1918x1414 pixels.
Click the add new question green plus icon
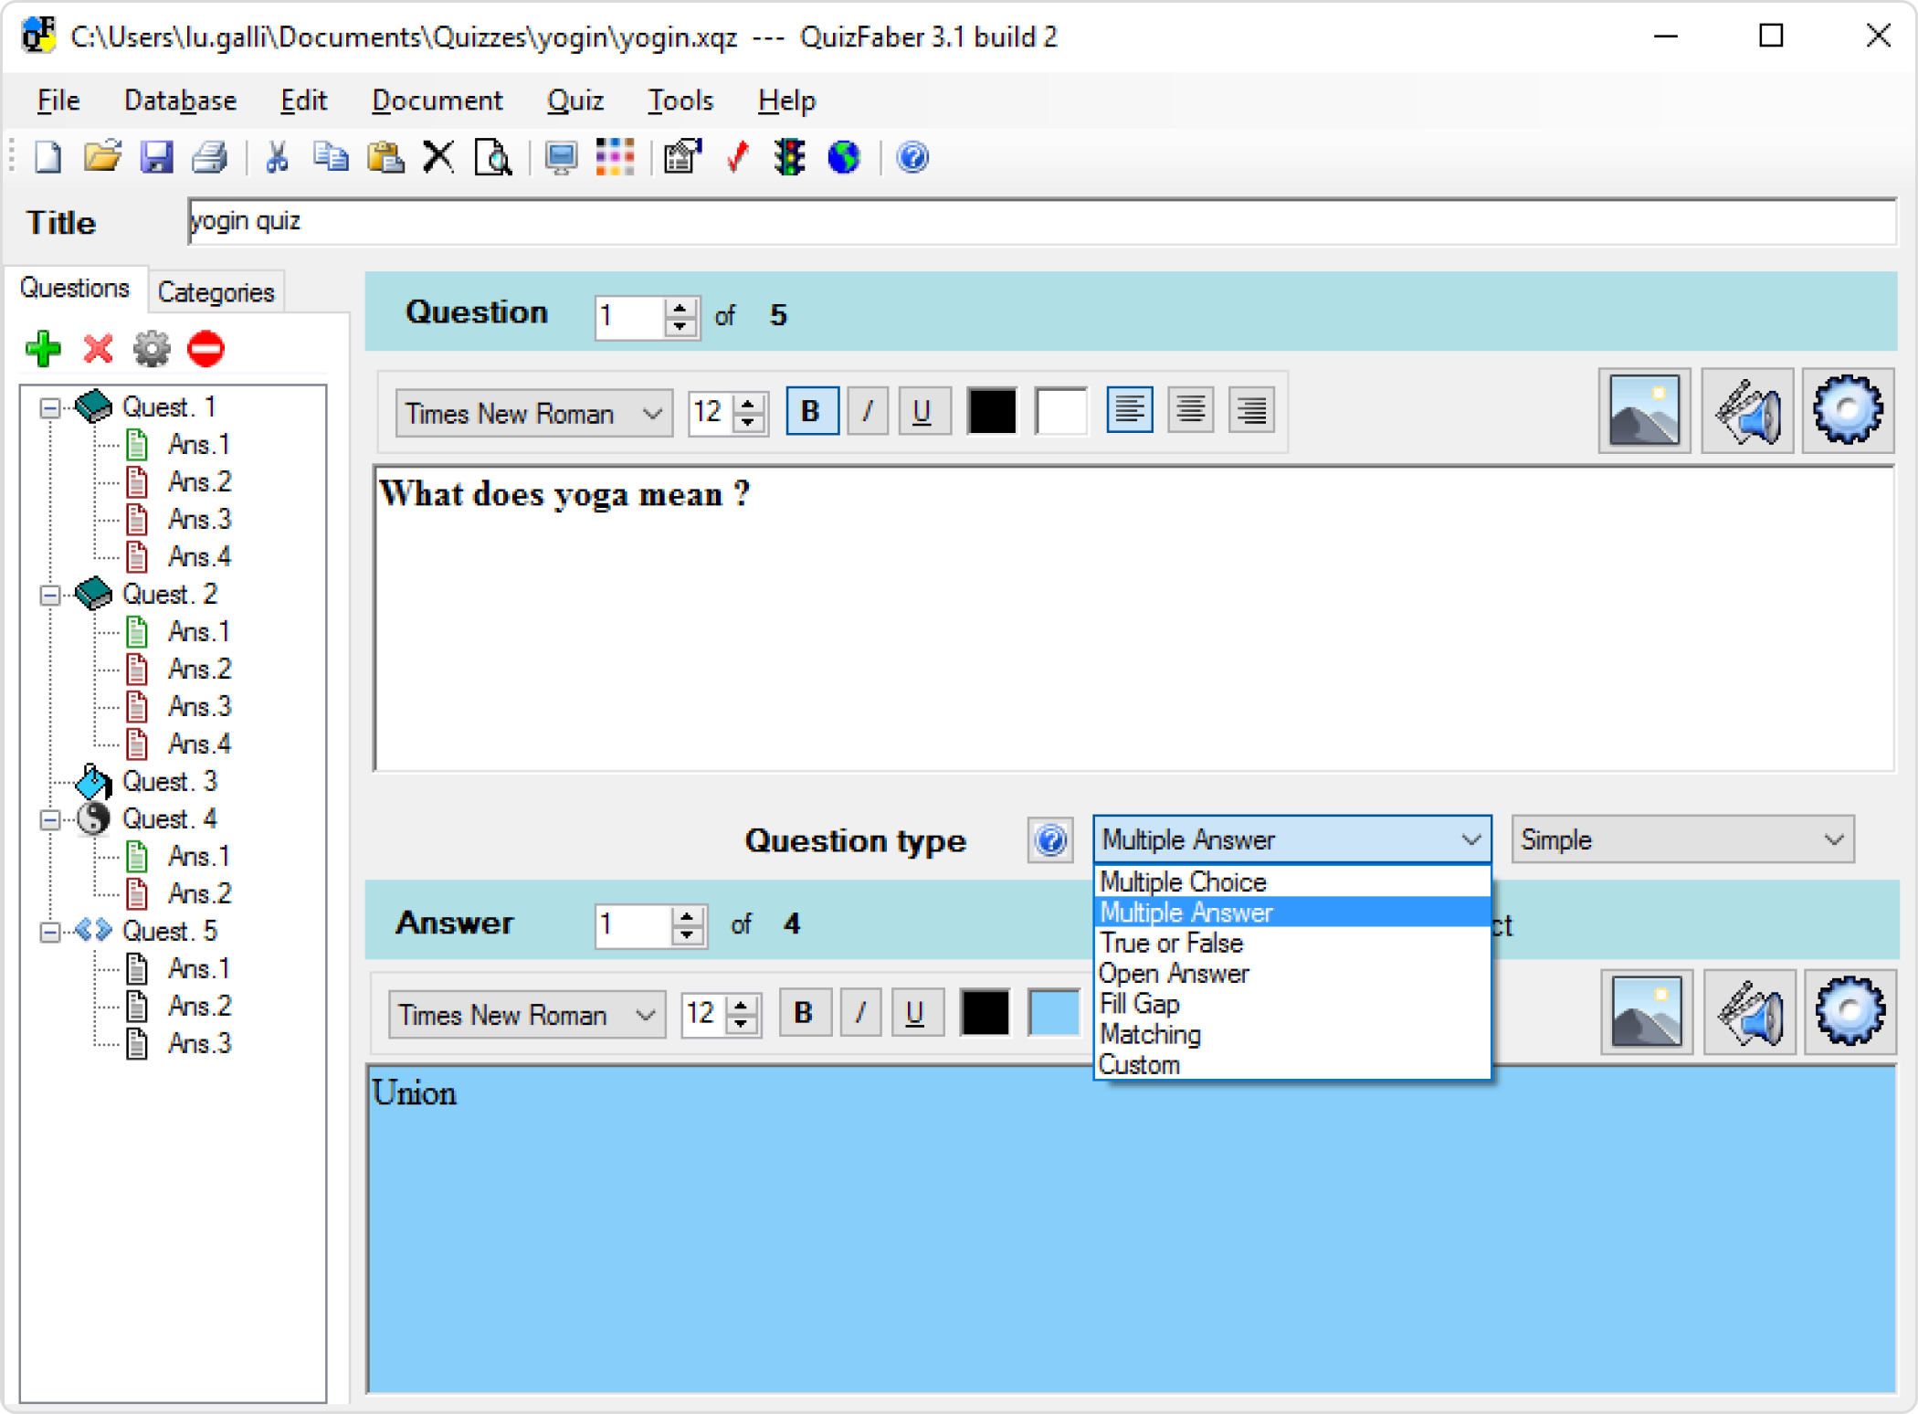click(x=43, y=349)
